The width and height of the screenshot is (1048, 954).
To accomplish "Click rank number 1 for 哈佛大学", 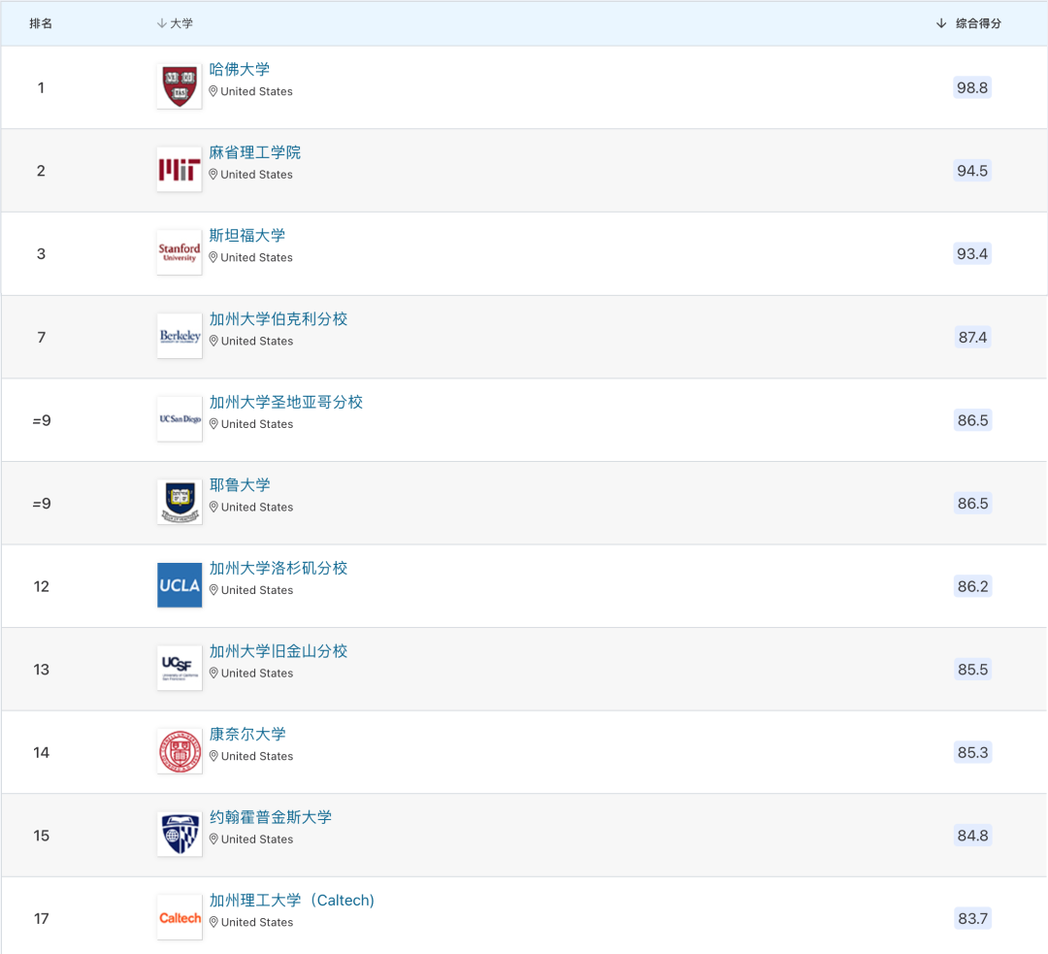I will (41, 87).
